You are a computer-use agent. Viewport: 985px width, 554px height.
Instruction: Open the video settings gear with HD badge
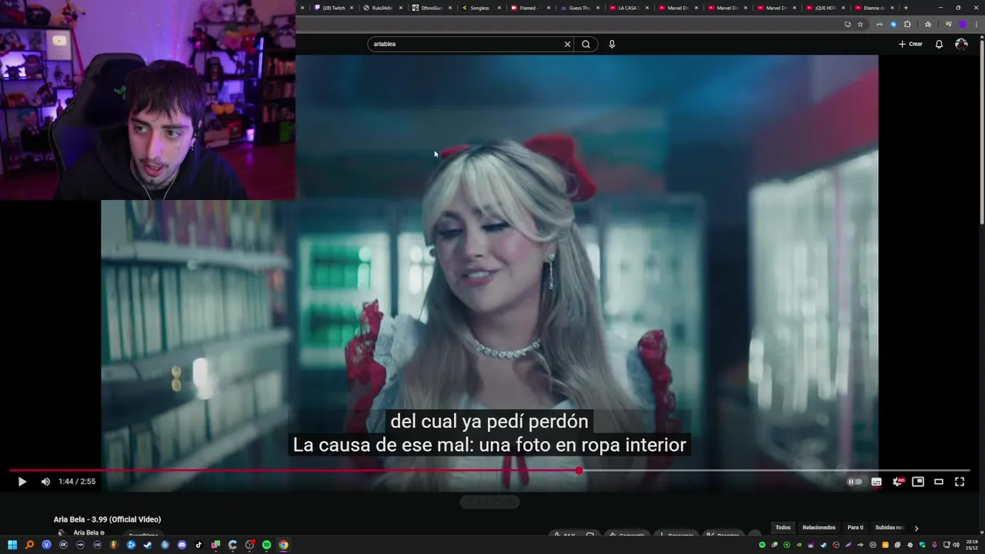[x=897, y=482]
